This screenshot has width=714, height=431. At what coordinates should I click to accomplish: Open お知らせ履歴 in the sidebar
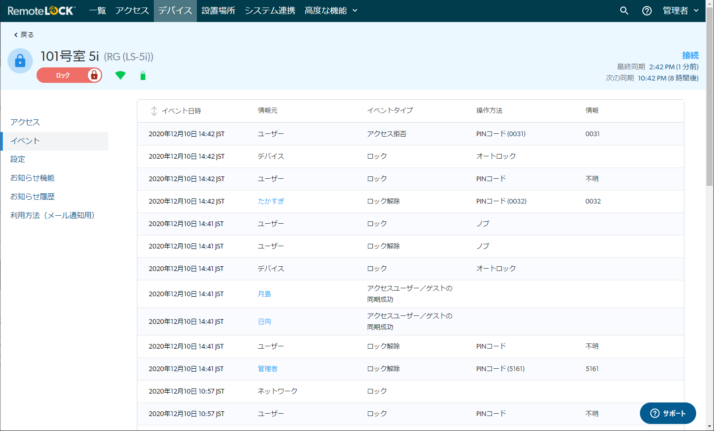(x=32, y=197)
